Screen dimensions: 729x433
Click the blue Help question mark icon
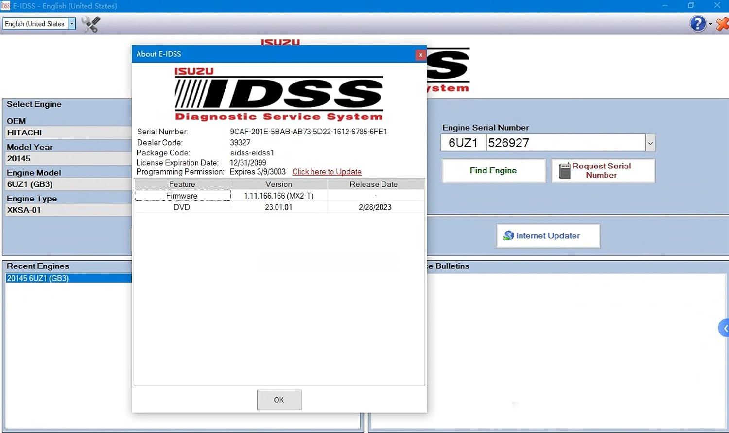click(x=697, y=23)
